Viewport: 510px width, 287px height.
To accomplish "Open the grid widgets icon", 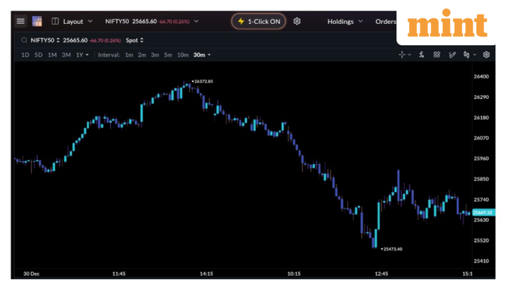I will point(437,54).
